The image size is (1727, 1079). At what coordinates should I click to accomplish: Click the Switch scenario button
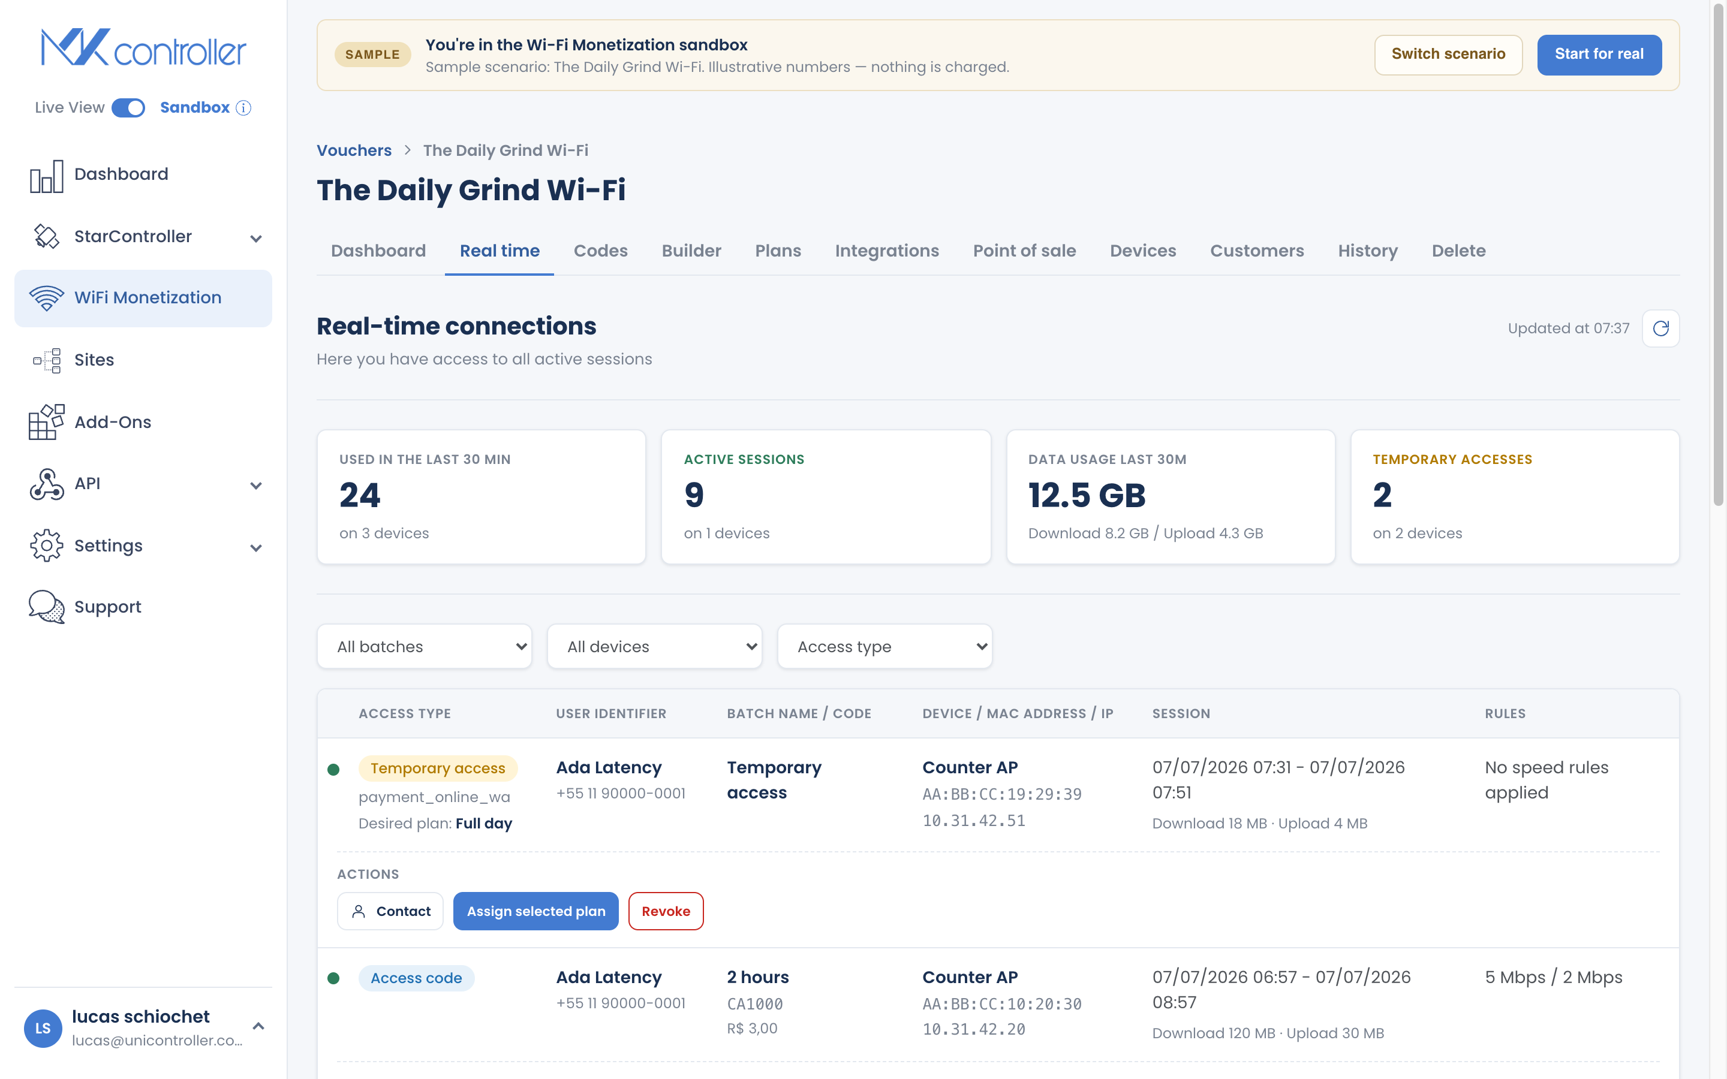[x=1448, y=54]
